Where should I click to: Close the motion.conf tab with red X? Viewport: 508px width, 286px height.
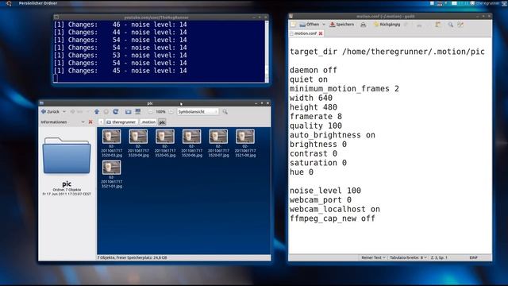[x=321, y=33]
